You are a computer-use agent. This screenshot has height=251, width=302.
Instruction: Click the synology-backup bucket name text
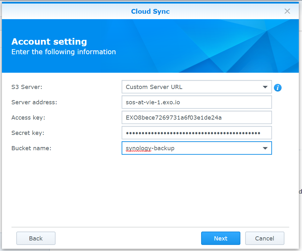[x=150, y=148]
